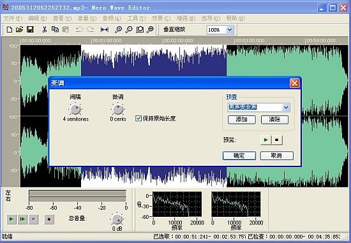Adjust the 总音量 volume knob

coord(117,219)
